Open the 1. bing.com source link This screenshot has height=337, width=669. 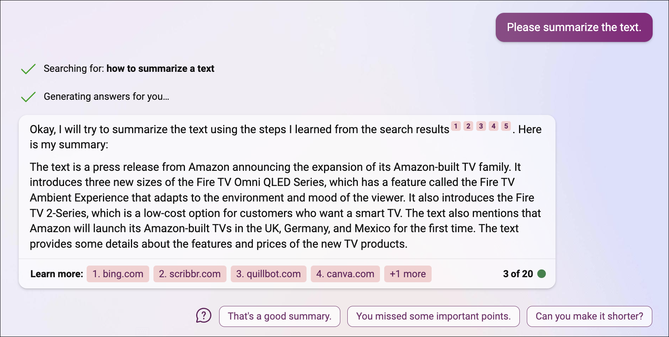[118, 274]
